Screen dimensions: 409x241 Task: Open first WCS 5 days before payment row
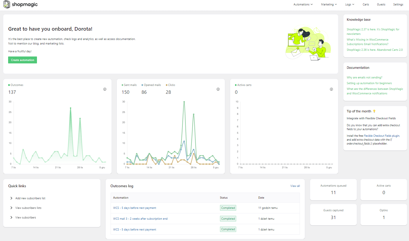tap(135, 208)
